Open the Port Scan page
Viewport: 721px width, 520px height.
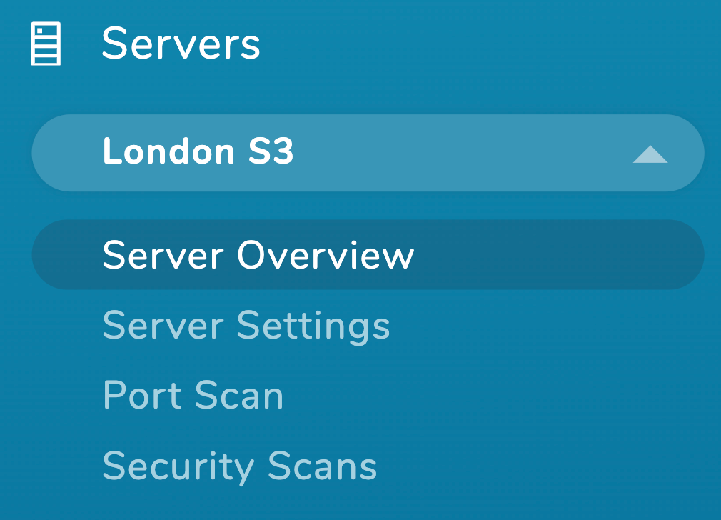193,395
